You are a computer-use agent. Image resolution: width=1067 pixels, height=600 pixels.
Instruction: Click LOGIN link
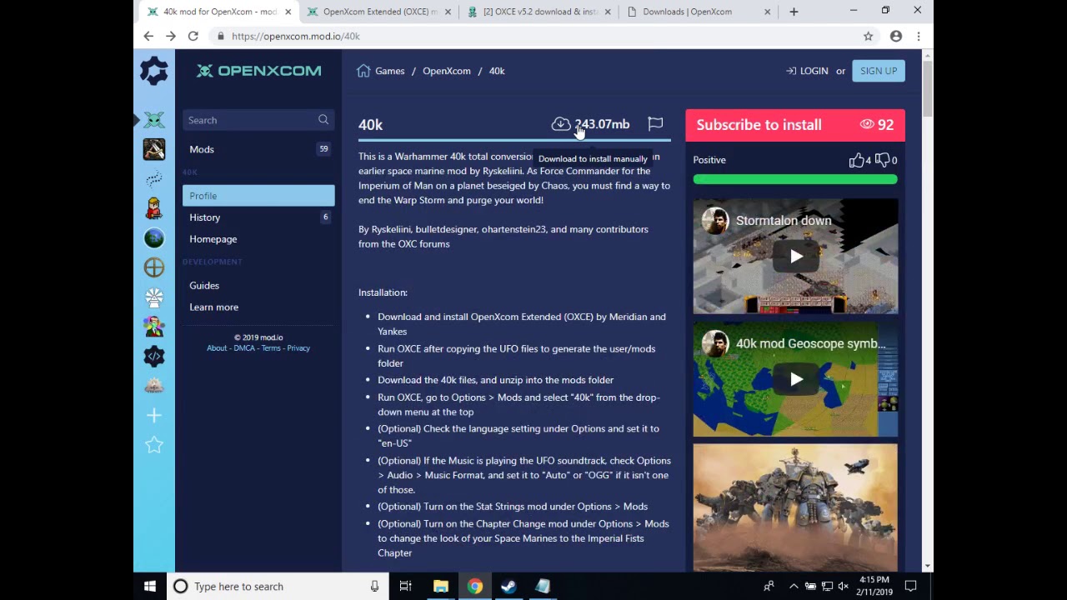tap(807, 71)
